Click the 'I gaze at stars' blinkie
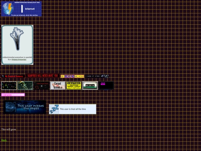Viewport: 201px width, 151px height. pyautogui.click(x=97, y=76)
